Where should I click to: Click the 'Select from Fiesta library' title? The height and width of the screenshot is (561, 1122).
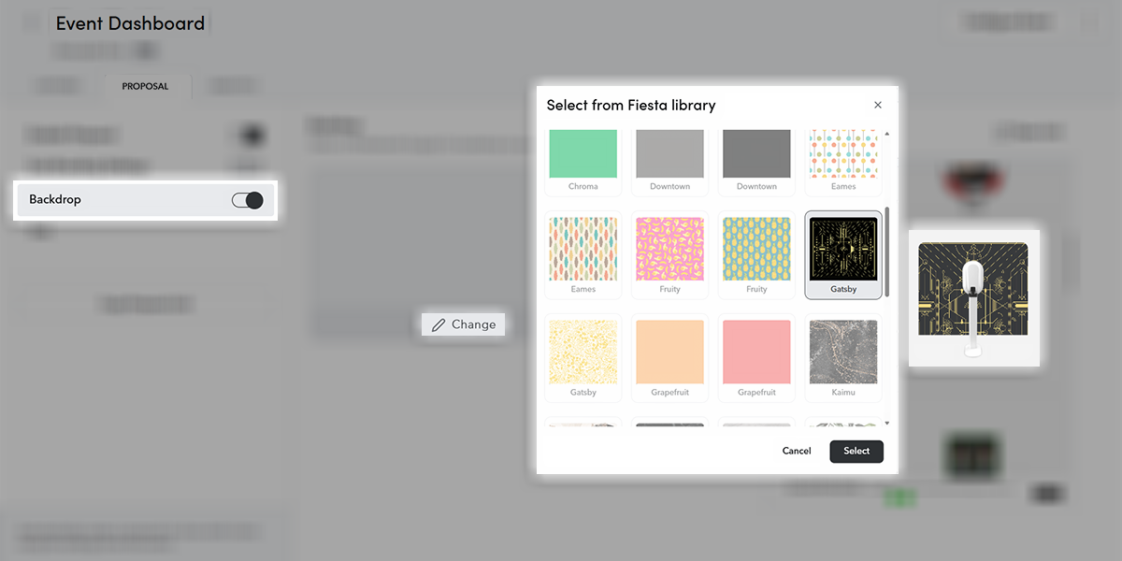point(631,105)
